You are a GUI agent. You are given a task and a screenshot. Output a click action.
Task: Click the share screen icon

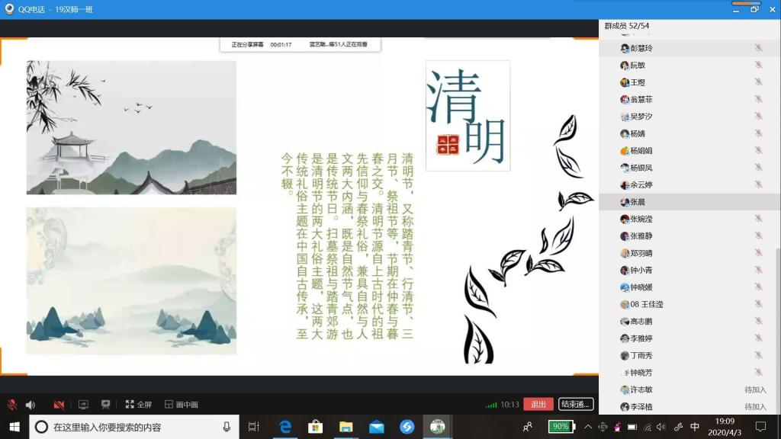click(84, 405)
